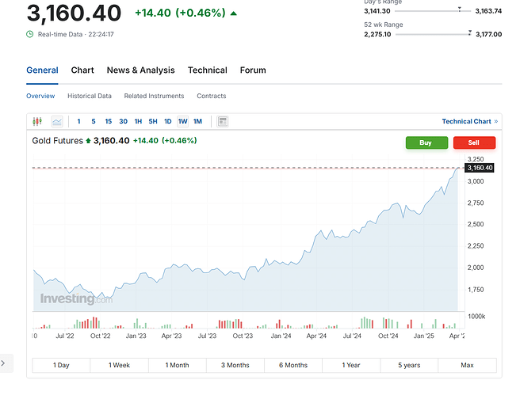This screenshot has width=520, height=395.
Task: Click the 52 wk Range slider marker
Action: [470, 32]
